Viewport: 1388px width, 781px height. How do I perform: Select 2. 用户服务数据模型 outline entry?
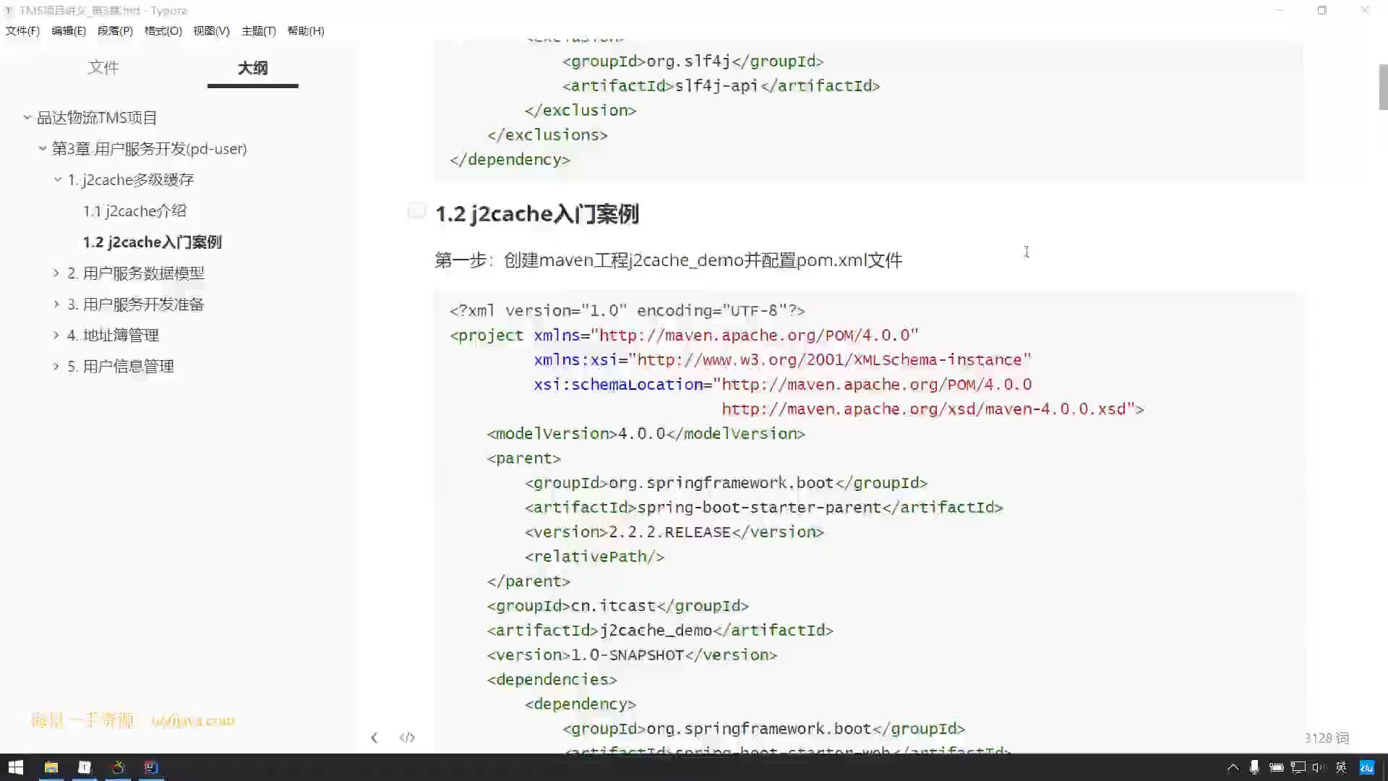(136, 273)
